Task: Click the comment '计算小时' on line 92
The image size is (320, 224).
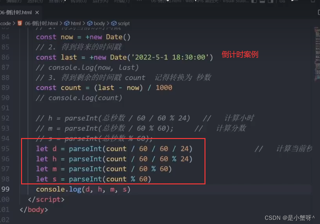Action: click(x=239, y=118)
